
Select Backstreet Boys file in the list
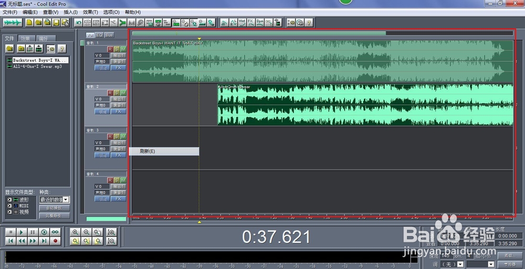point(37,60)
